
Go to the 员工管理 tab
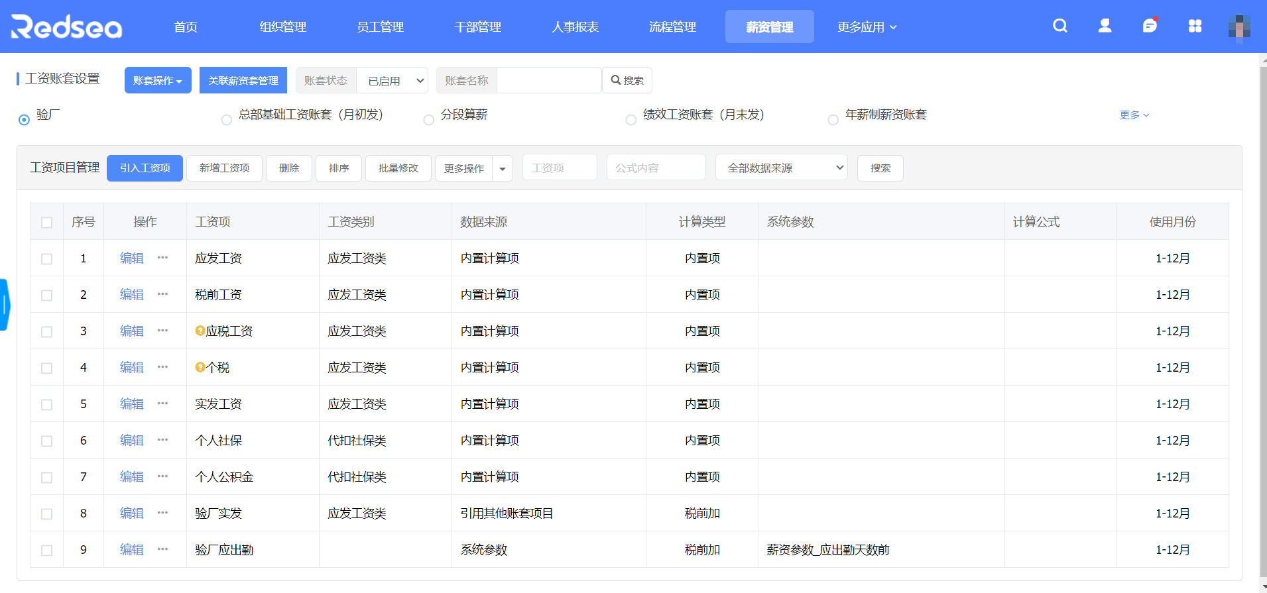pos(380,27)
